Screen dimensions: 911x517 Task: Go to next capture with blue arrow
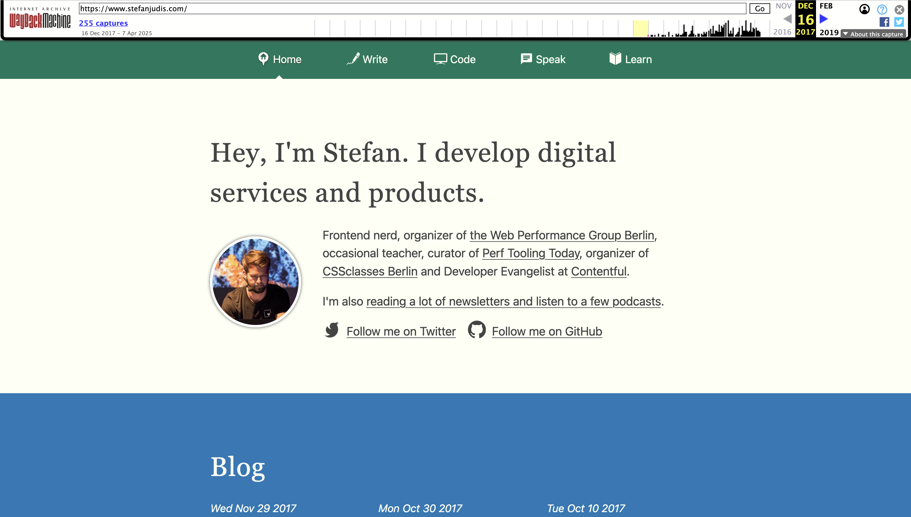pyautogui.click(x=824, y=19)
